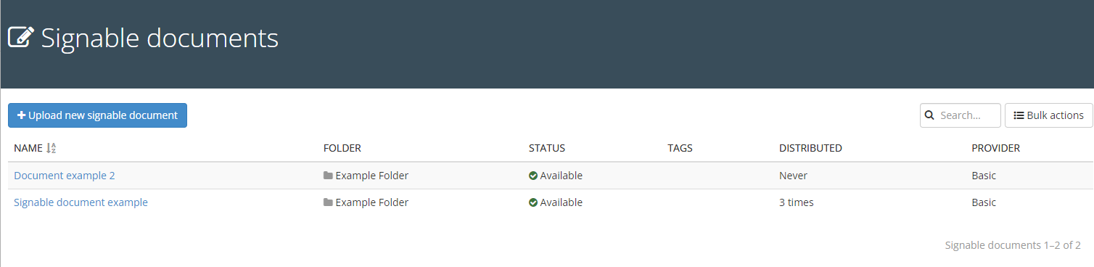Viewport: 1094px width, 267px height.
Task: Focus the Search input field
Action: pyautogui.click(x=961, y=115)
